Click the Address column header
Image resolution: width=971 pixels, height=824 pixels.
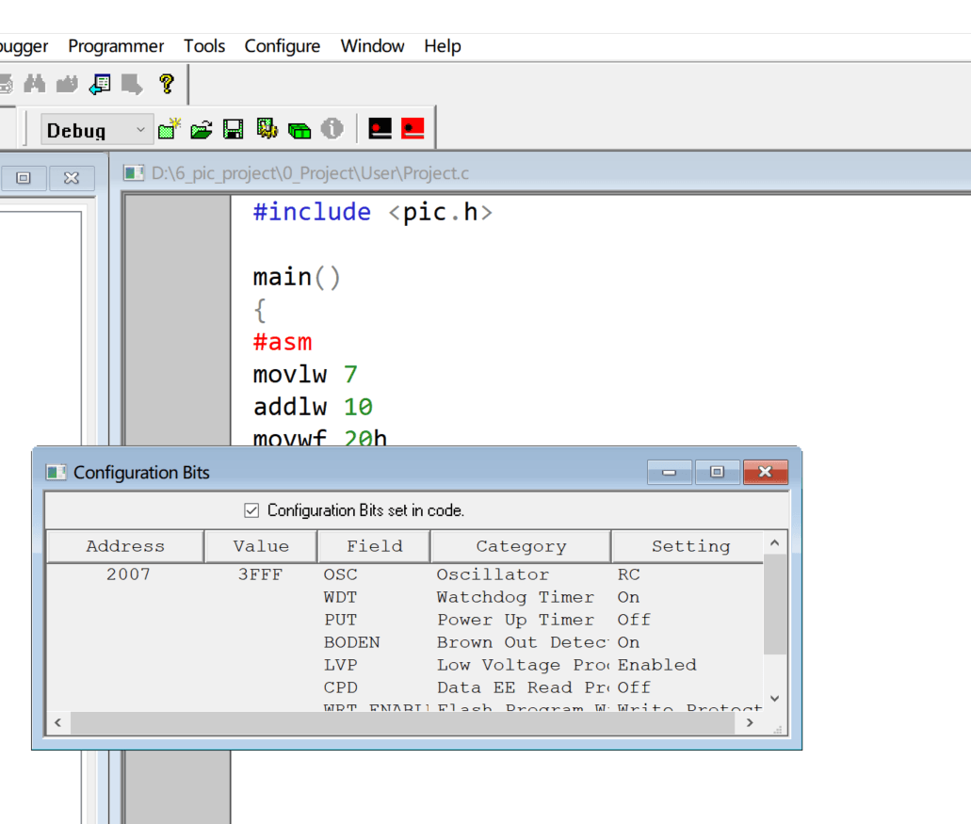pos(125,546)
